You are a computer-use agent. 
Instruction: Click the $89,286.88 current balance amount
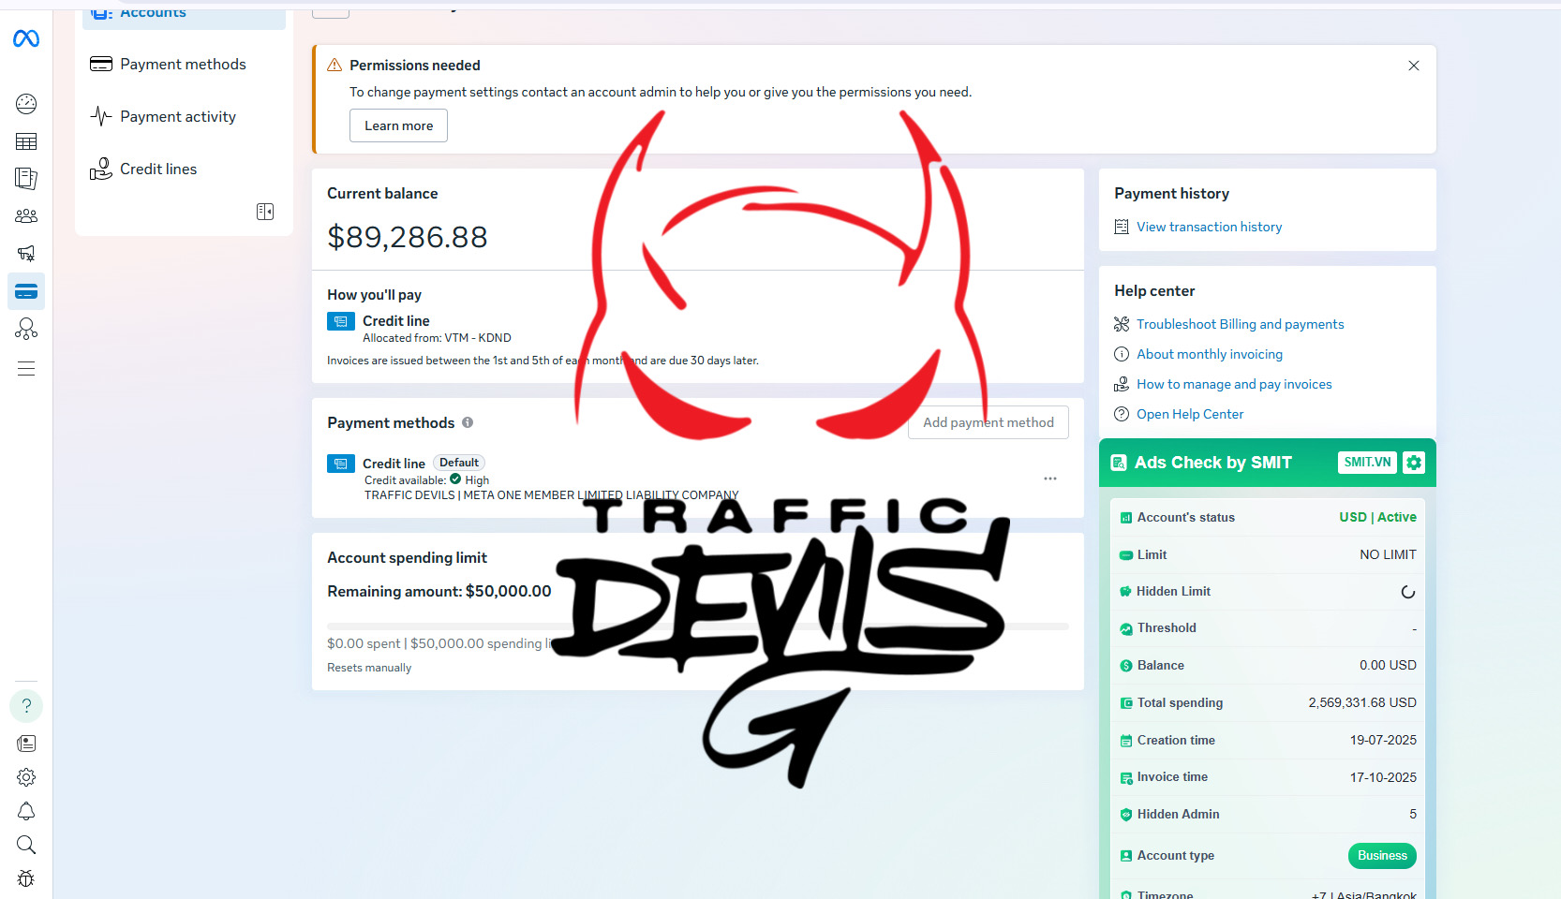tap(408, 237)
